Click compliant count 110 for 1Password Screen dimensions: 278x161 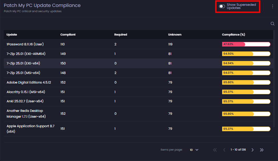[x=62, y=44]
